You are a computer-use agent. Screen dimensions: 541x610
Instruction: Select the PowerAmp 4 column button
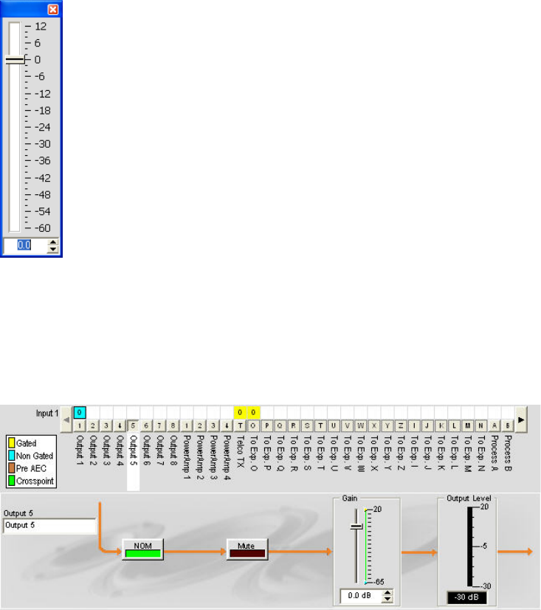pyautogui.click(x=227, y=425)
